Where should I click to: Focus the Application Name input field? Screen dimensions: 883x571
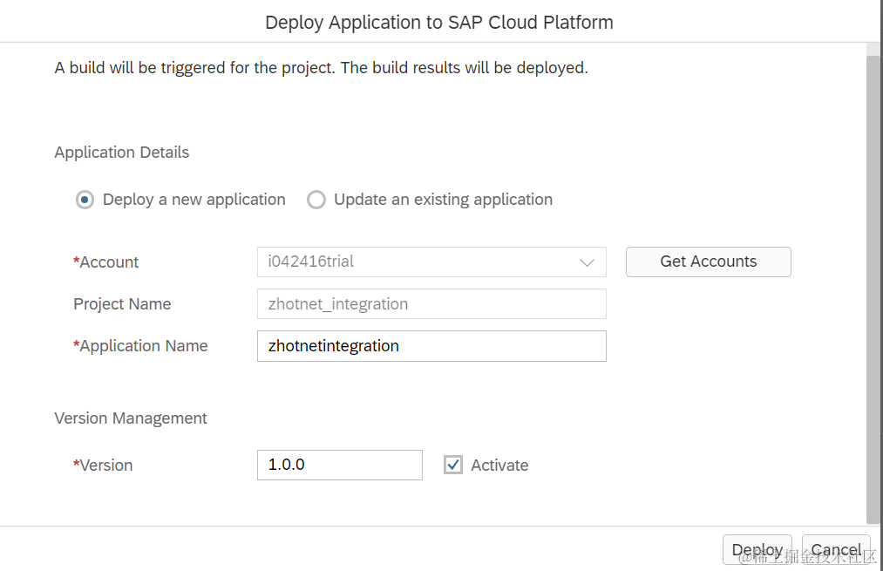pos(431,346)
